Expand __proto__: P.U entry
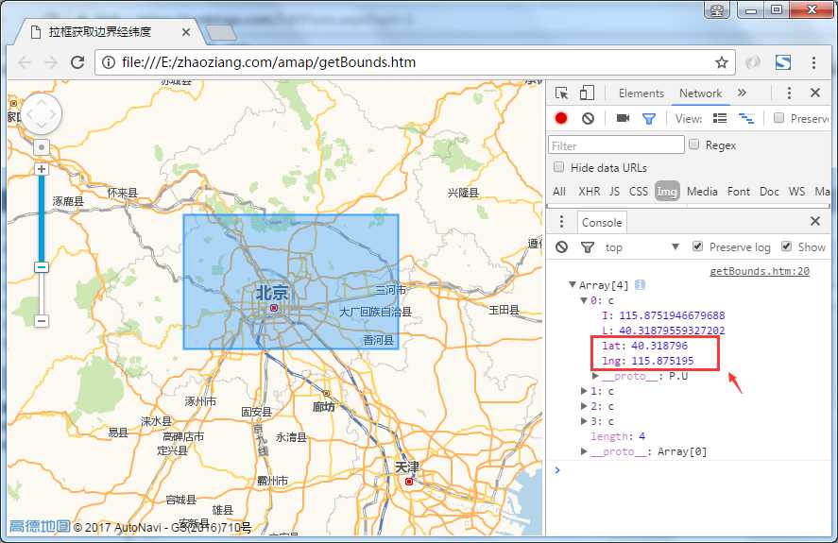This screenshot has height=543, width=838. (x=595, y=376)
